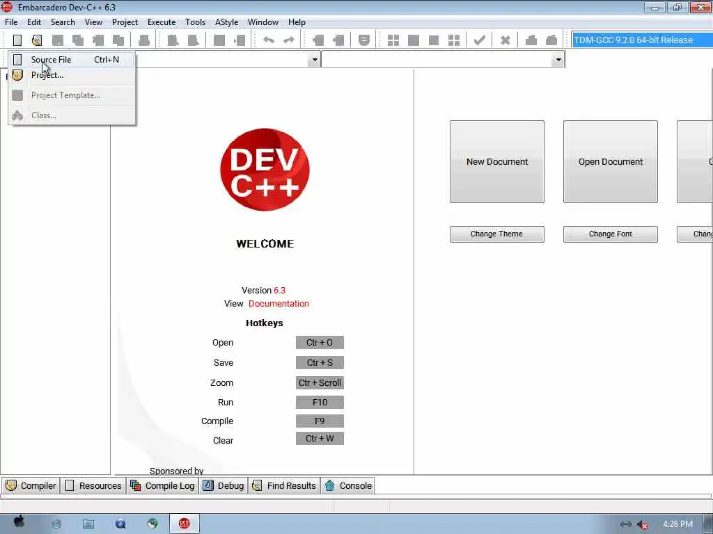Click the Compile toolbar icon

coord(393,40)
